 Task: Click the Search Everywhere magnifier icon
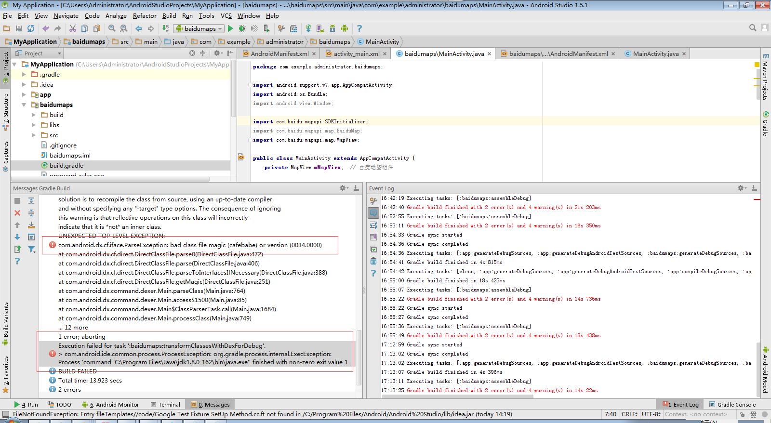coord(753,28)
